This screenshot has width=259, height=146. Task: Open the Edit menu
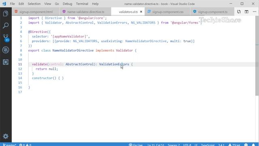click(21, 4)
